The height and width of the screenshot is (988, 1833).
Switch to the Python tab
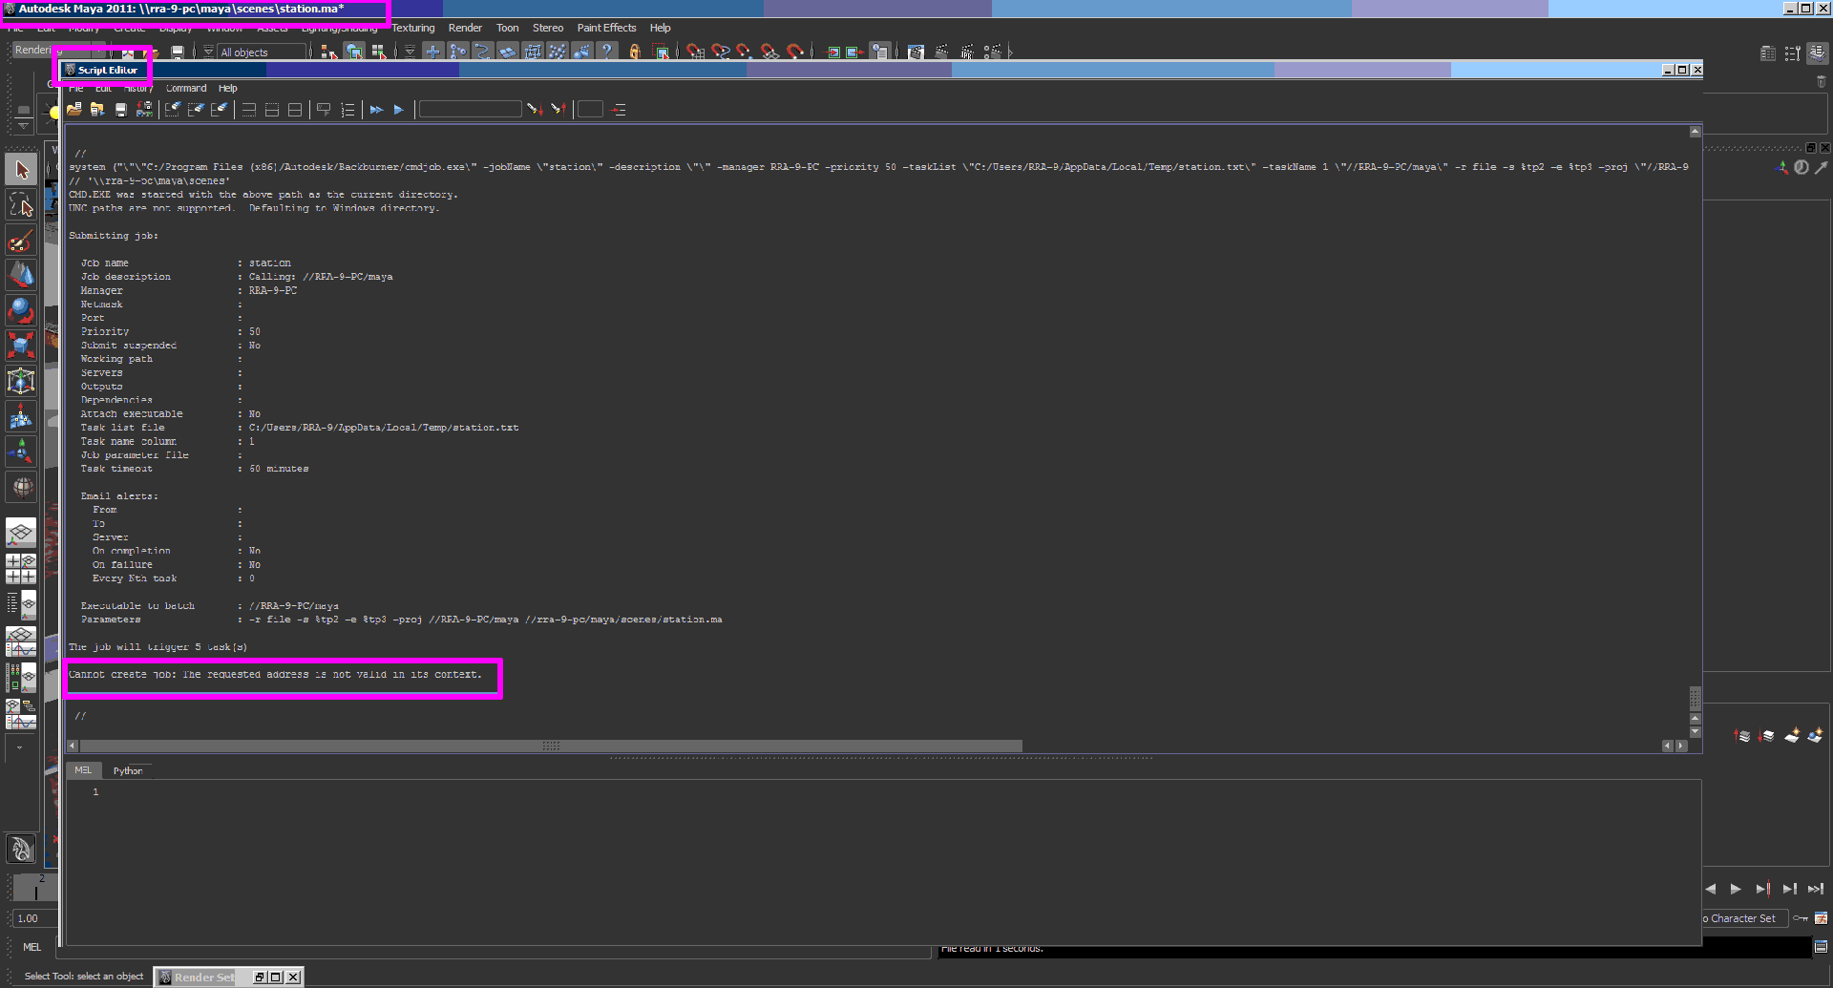(x=128, y=770)
